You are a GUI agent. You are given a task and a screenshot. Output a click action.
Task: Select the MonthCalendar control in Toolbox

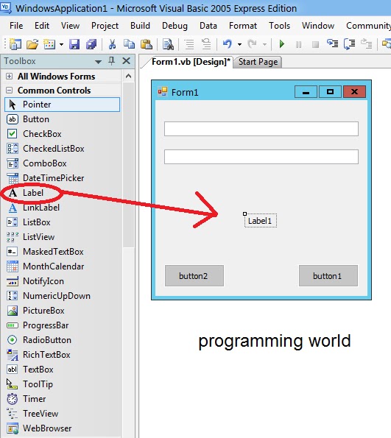coord(63,266)
